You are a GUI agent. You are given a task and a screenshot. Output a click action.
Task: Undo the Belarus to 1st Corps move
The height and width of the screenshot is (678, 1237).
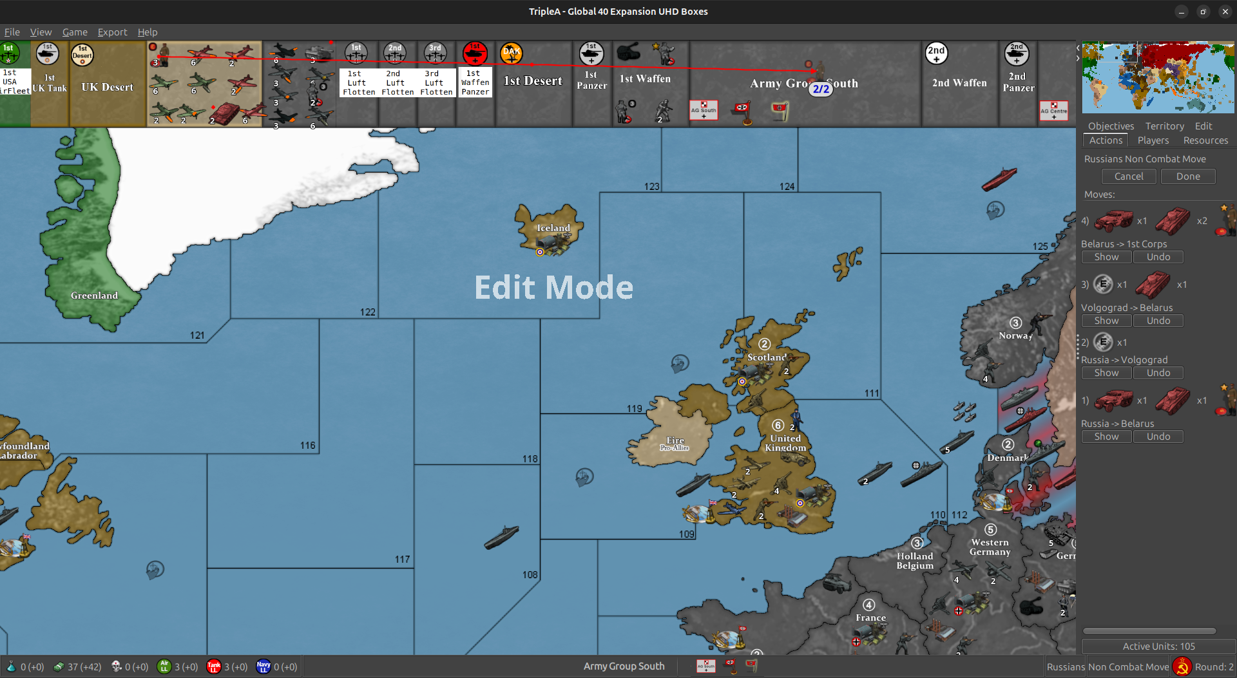point(1158,257)
